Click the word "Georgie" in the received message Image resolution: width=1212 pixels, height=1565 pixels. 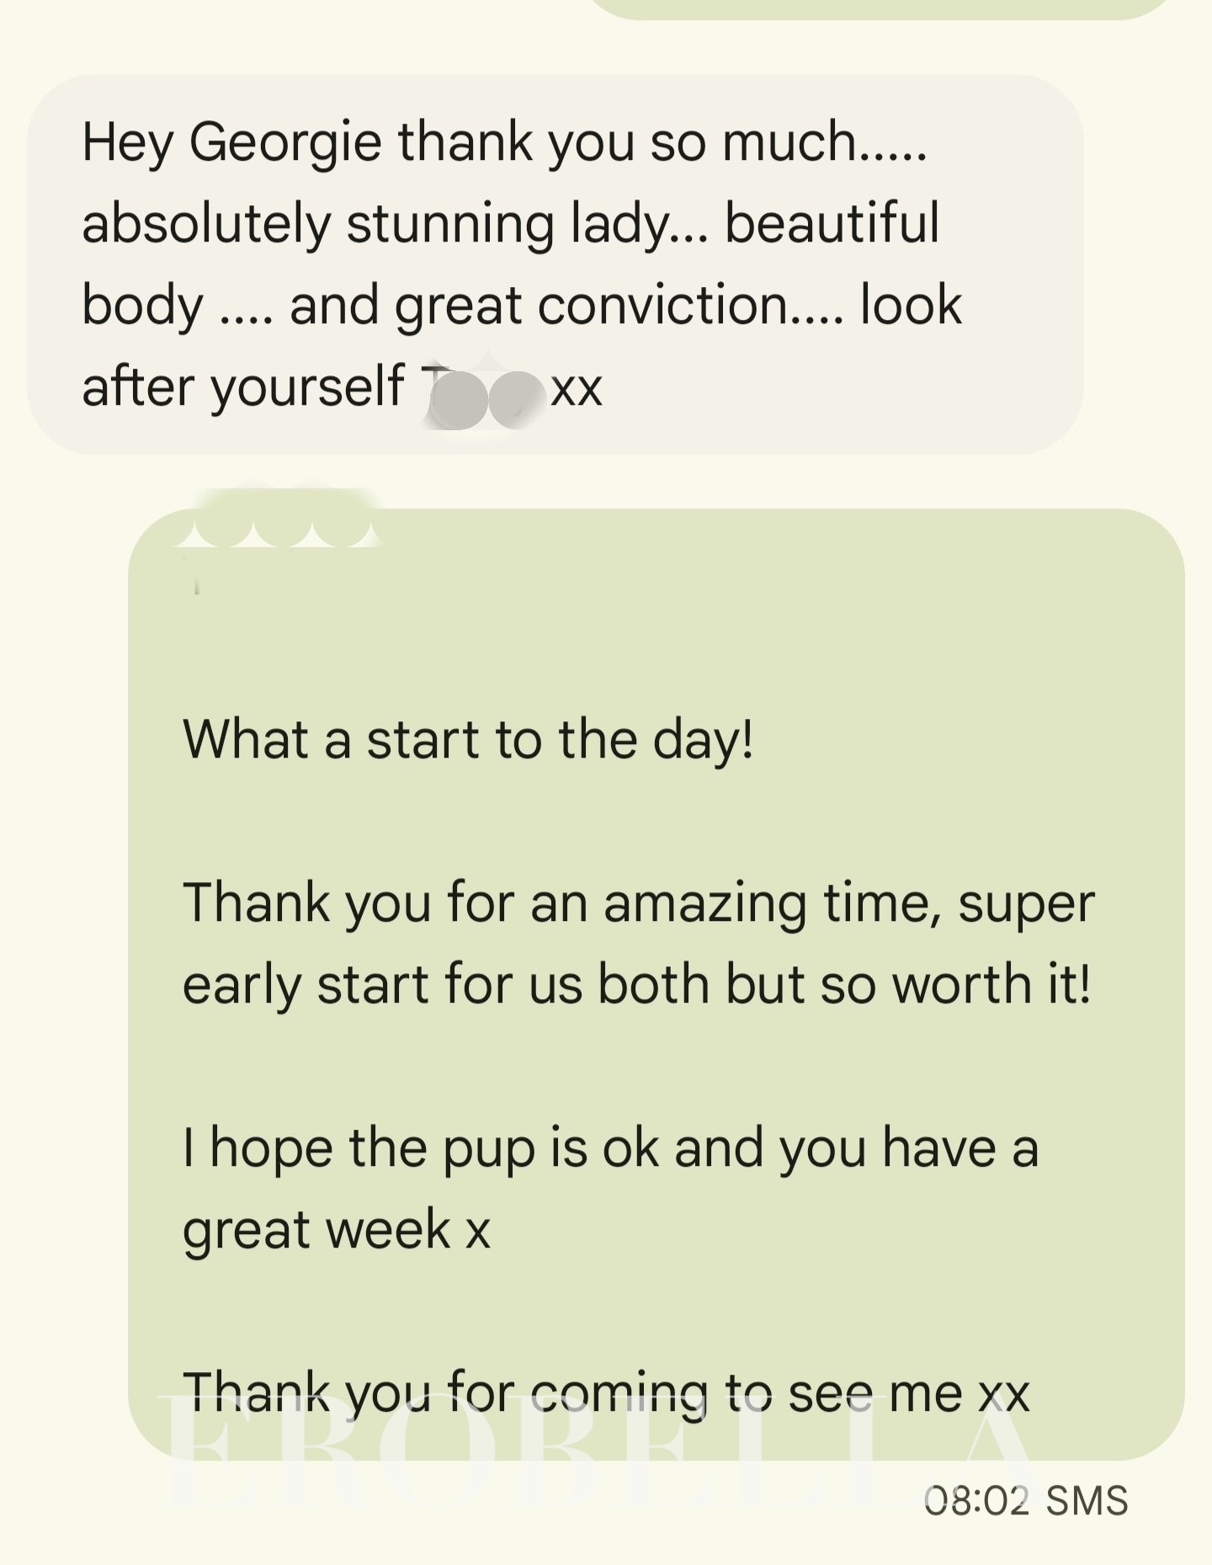tap(284, 141)
